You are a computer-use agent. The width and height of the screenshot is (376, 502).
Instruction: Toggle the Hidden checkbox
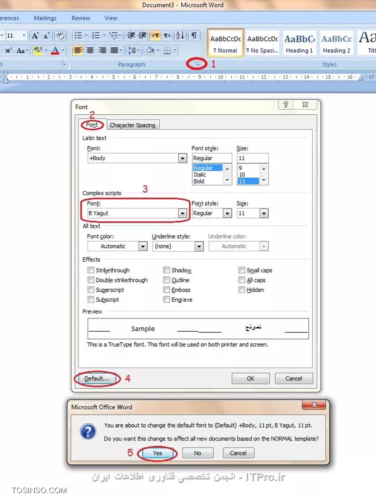242,290
